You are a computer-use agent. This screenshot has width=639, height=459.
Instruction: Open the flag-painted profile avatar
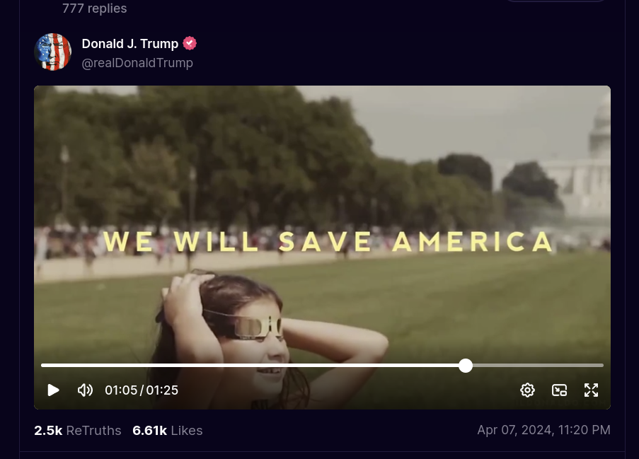tap(52, 52)
